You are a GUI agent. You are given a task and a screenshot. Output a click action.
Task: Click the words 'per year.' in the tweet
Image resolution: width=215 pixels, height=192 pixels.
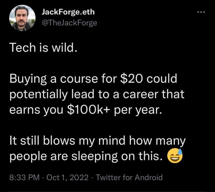[138, 111]
